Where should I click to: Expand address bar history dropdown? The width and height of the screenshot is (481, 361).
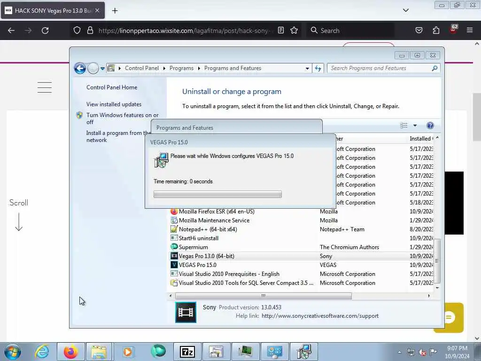coord(307,69)
